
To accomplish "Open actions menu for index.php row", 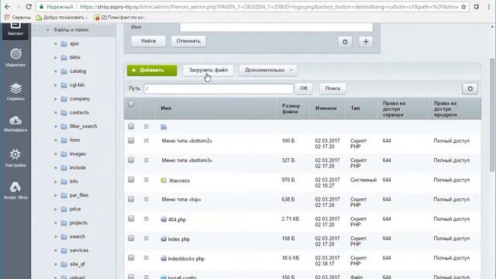I will pyautogui.click(x=146, y=238).
